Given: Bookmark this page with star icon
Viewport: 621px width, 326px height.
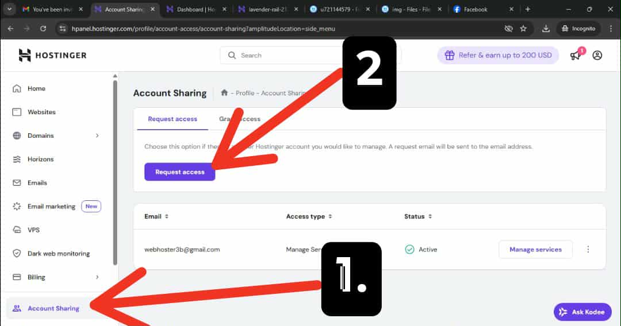Looking at the screenshot, I should tap(523, 28).
